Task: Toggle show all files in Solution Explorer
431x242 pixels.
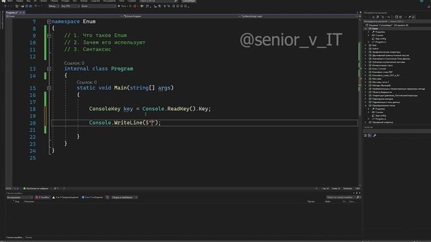Action: click(401, 17)
